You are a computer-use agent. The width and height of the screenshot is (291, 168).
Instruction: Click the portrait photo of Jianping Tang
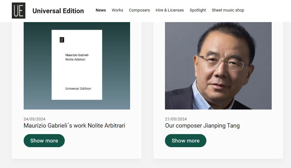click(x=218, y=66)
